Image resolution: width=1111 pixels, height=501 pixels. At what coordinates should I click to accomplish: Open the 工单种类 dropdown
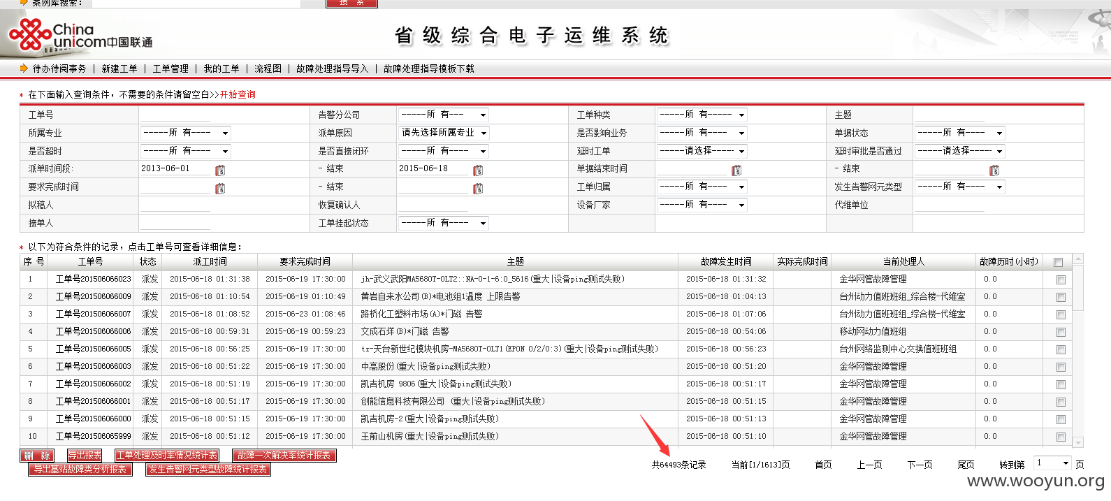[702, 115]
